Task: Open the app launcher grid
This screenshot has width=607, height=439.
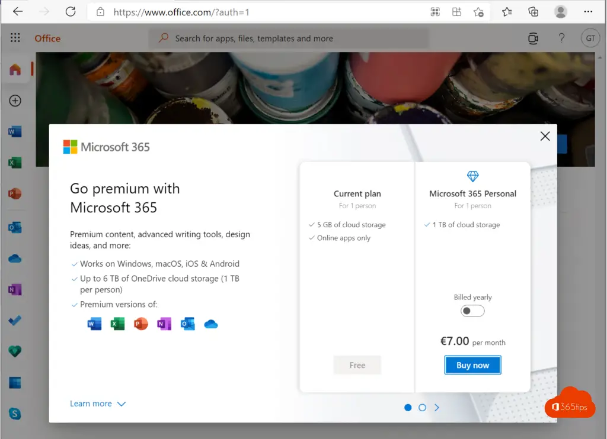Action: point(15,38)
